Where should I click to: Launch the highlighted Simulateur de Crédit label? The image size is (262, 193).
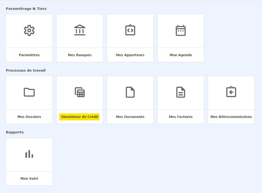pyautogui.click(x=79, y=117)
